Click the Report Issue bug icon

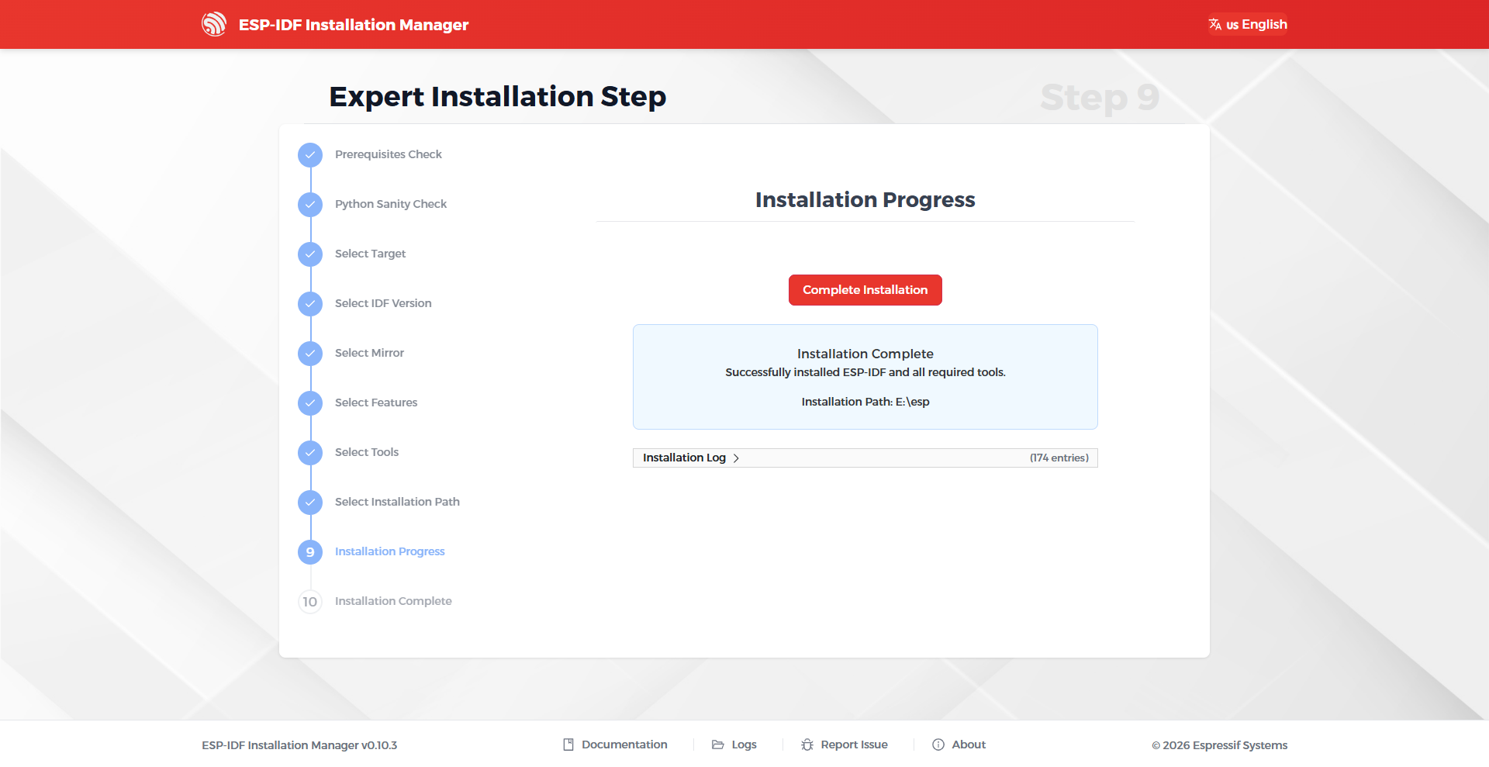(807, 745)
